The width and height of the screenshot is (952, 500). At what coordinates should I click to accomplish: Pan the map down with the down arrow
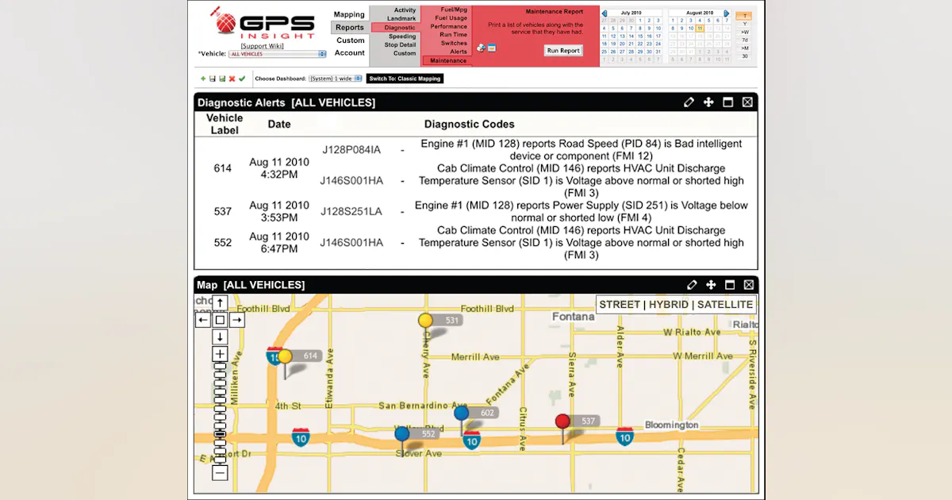coord(221,337)
